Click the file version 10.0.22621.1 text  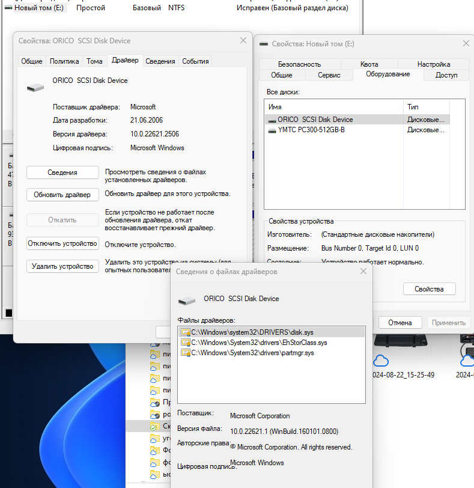284,432
